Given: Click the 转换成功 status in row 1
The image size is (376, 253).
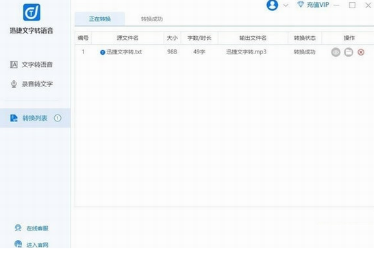Looking at the screenshot, I should pos(305,52).
